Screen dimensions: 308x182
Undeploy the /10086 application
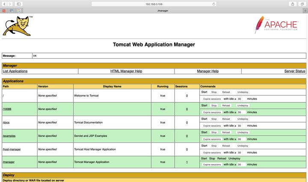pos(243,105)
